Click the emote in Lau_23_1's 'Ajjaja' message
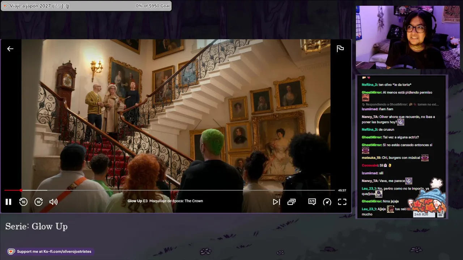The height and width of the screenshot is (260, 463). point(390,209)
